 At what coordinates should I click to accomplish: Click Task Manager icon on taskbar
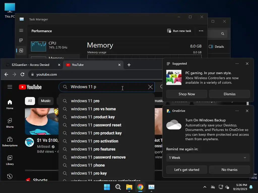151,187
